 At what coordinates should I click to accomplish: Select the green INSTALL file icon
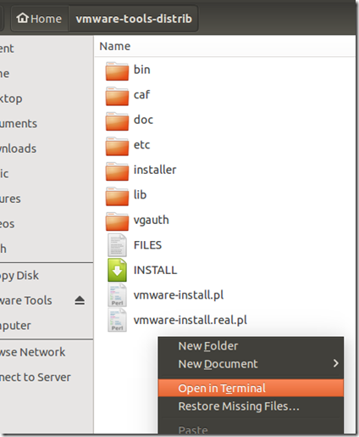pyautogui.click(x=117, y=270)
